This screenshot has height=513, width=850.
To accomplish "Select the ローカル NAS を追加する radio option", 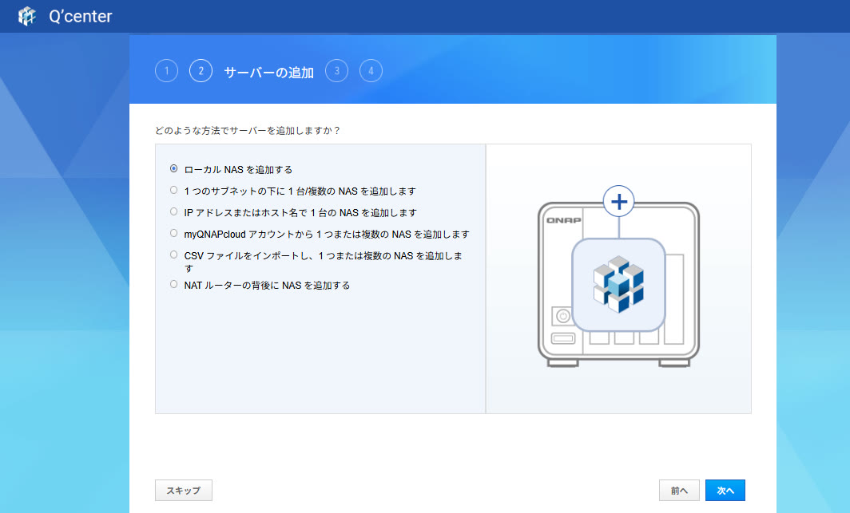I will coord(174,169).
